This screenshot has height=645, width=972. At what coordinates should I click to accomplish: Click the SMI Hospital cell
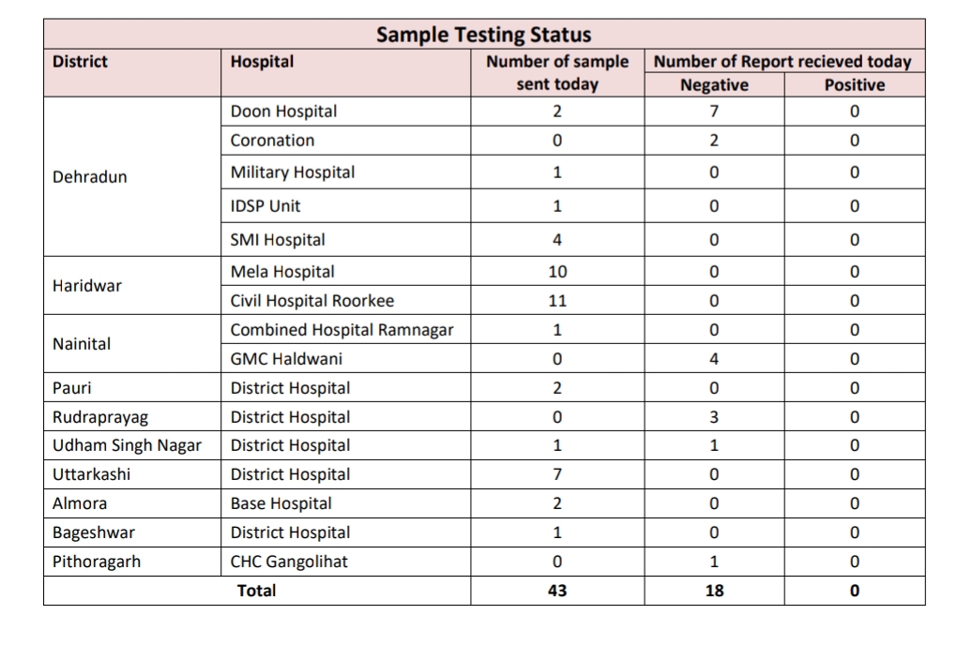(x=278, y=240)
